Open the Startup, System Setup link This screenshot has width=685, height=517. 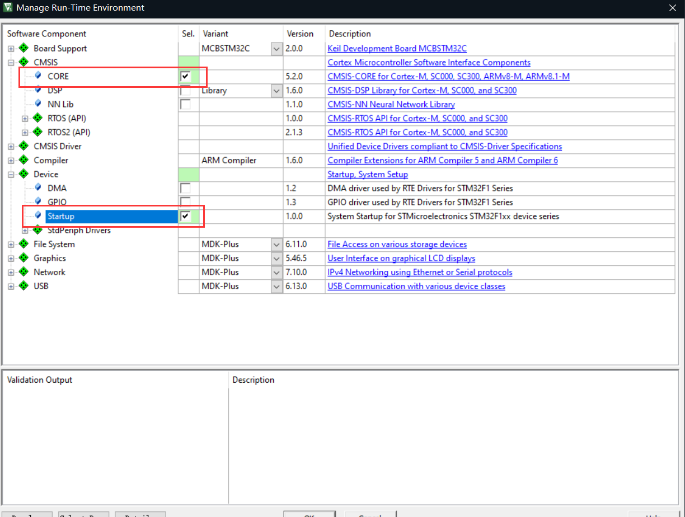coord(368,174)
